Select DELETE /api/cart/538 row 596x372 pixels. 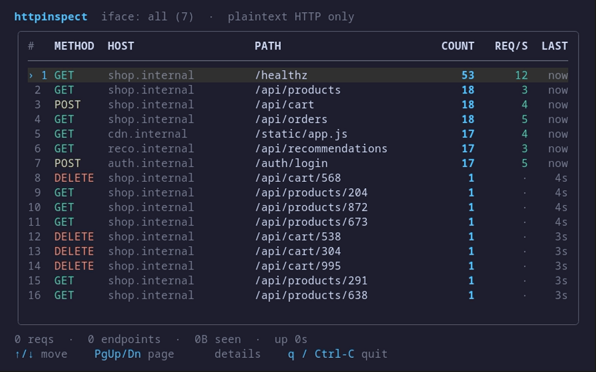pos(298,237)
